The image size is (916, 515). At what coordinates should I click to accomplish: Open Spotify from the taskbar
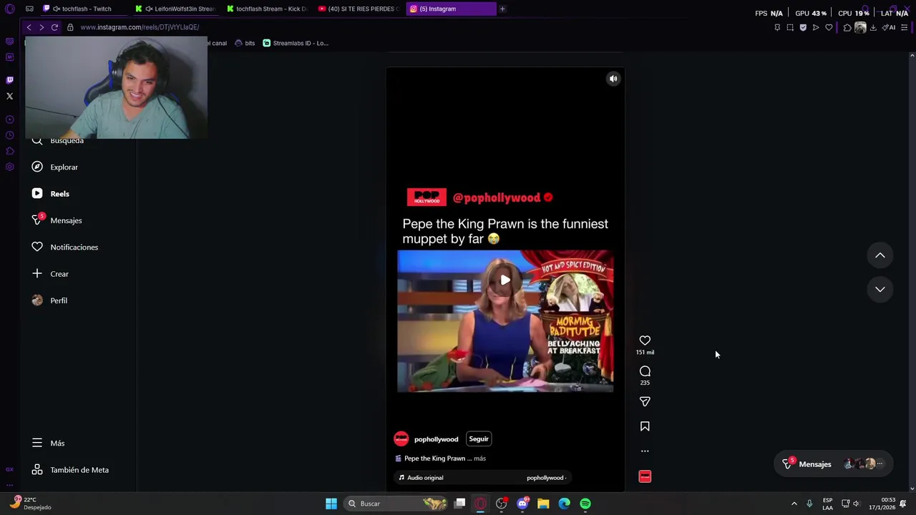585,504
